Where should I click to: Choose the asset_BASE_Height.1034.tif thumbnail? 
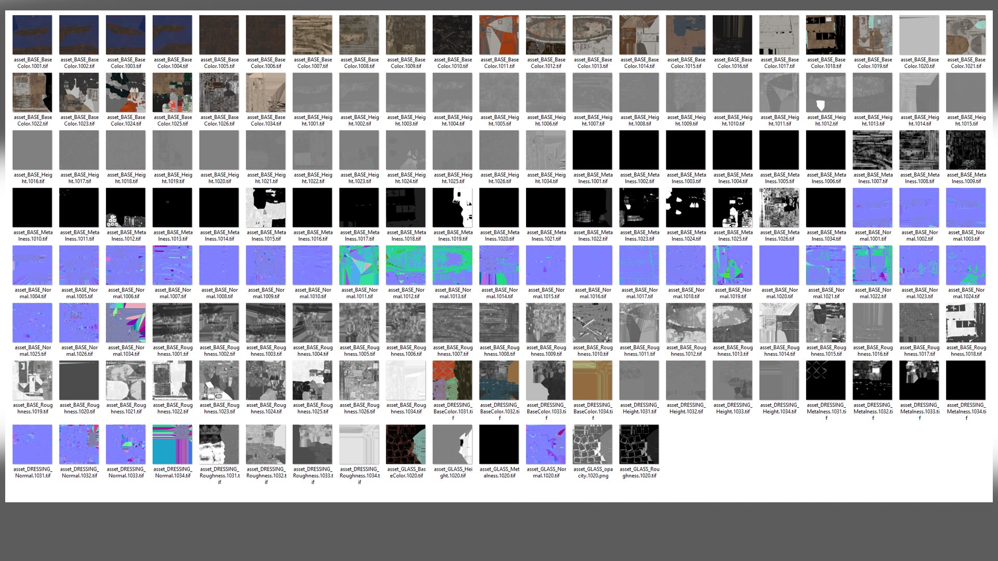[x=546, y=150]
